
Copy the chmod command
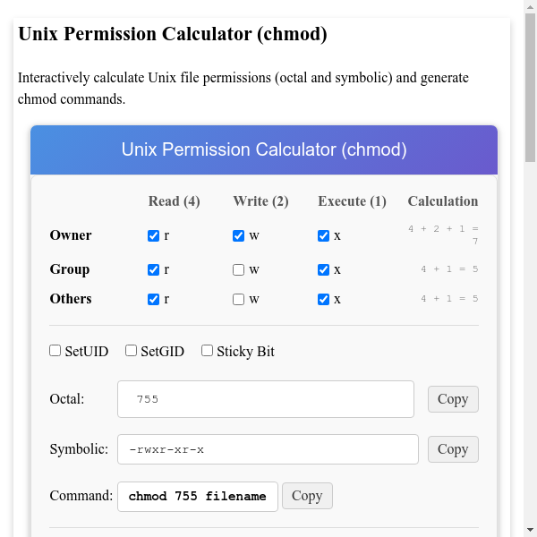pos(307,496)
